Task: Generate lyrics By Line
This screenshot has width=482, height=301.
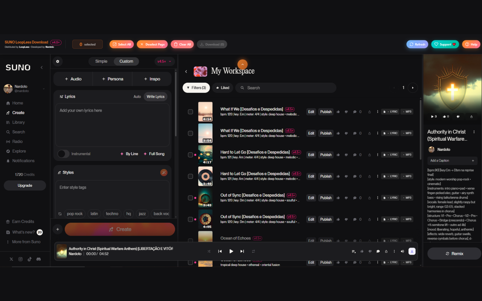Action: (x=129, y=154)
